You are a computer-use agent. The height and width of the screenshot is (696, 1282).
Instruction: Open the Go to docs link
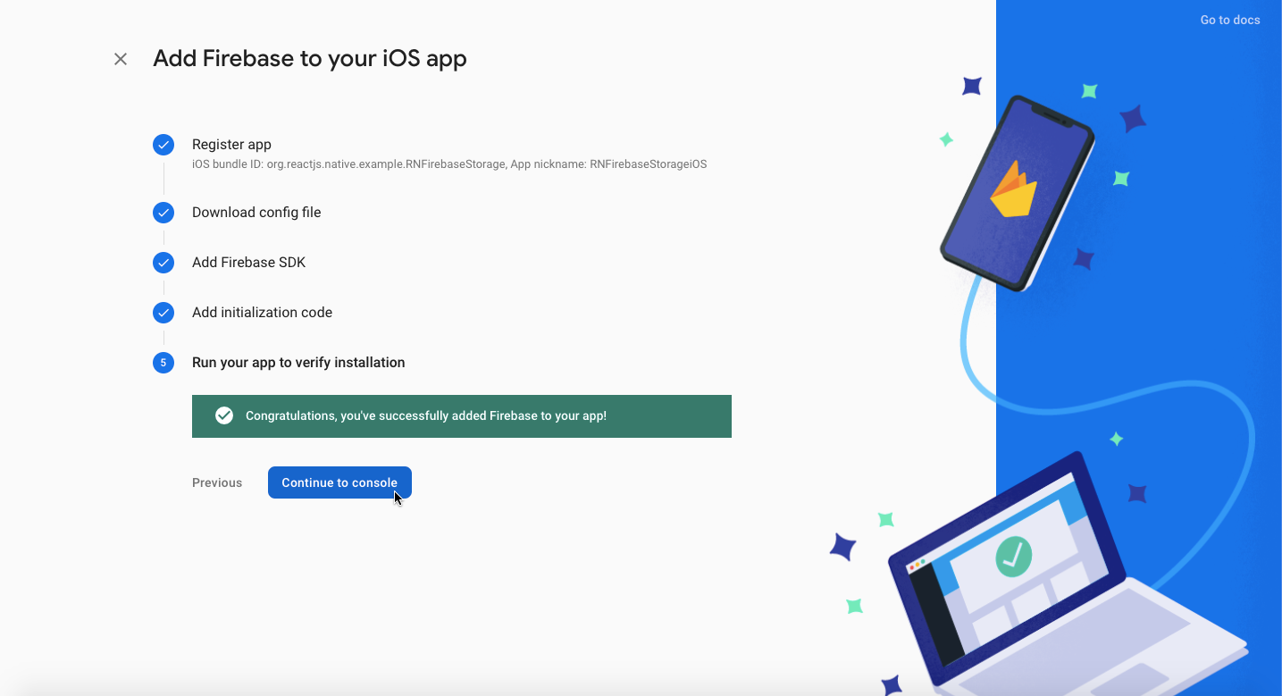coord(1230,20)
